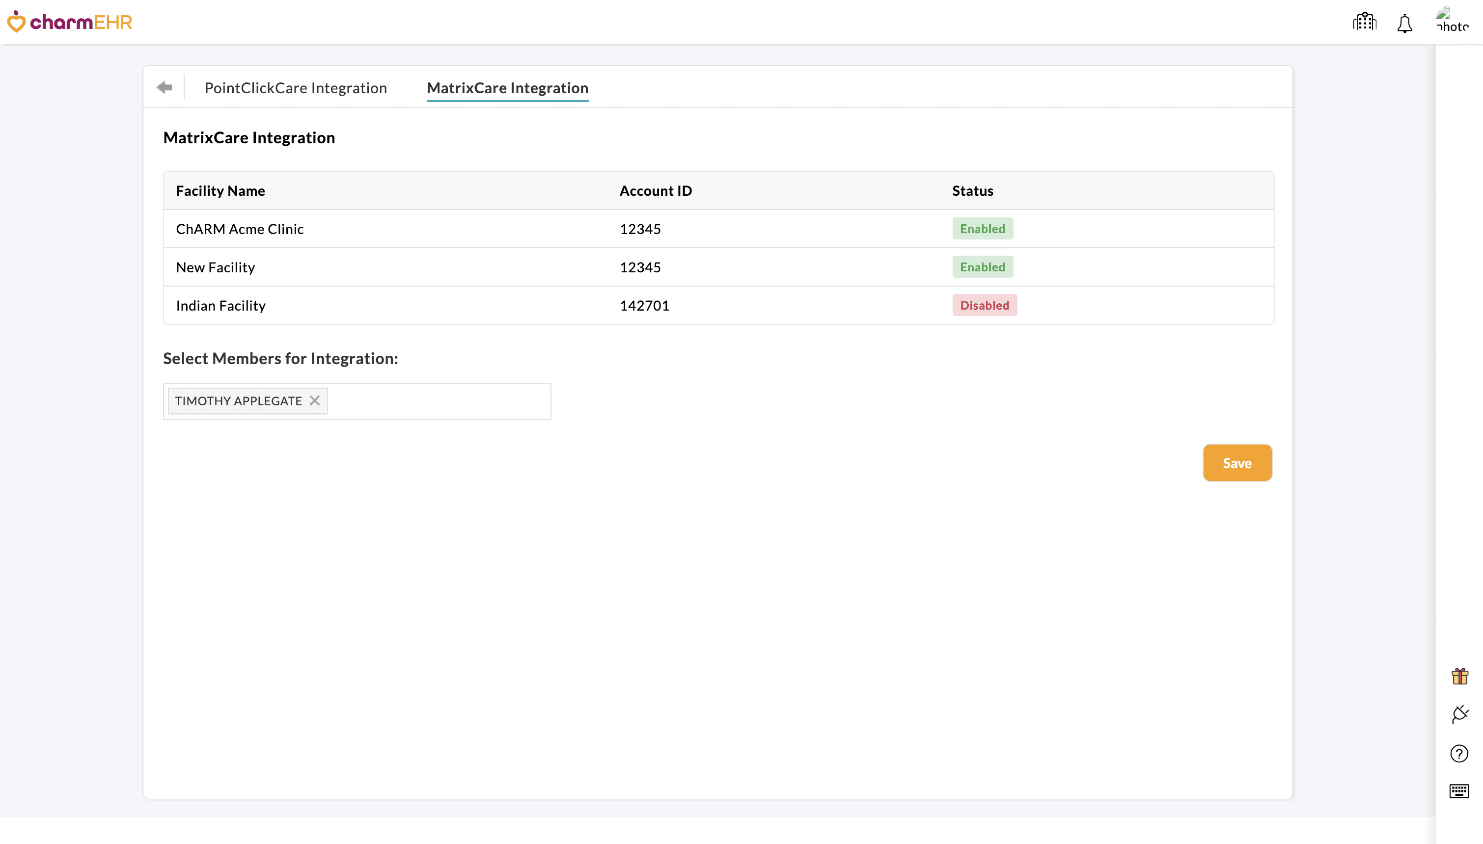The width and height of the screenshot is (1483, 844).
Task: Go back using the arrow button
Action: click(x=164, y=86)
